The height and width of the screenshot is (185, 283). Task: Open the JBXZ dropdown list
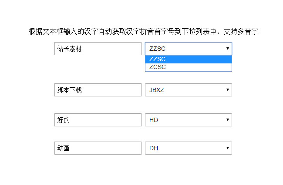188,90
